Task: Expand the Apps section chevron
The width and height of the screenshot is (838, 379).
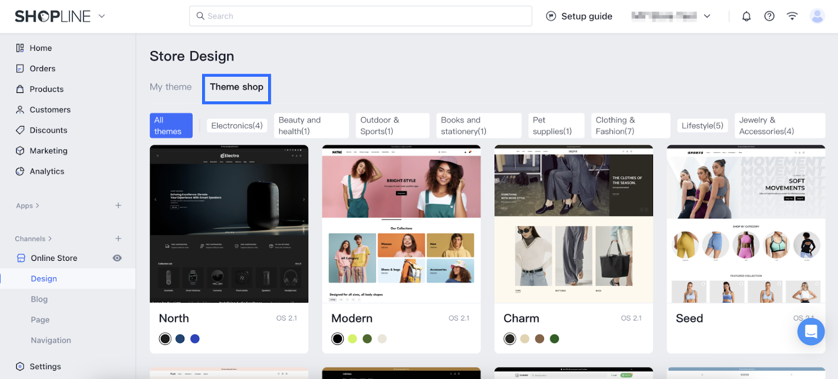Action: 37,205
